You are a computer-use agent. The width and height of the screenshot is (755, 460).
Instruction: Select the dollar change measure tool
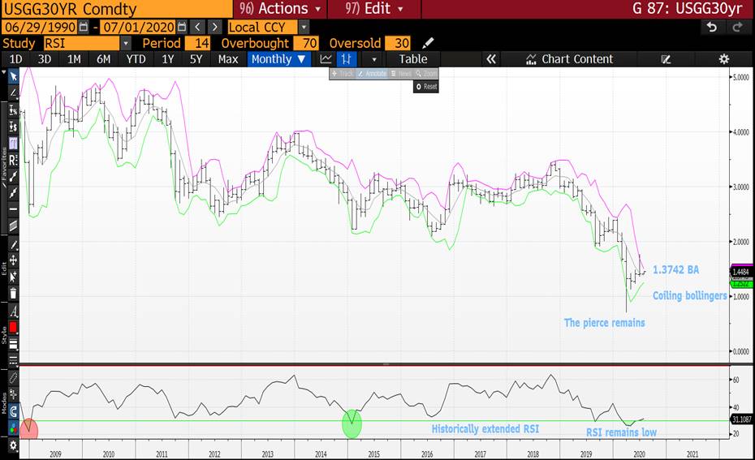(14, 127)
